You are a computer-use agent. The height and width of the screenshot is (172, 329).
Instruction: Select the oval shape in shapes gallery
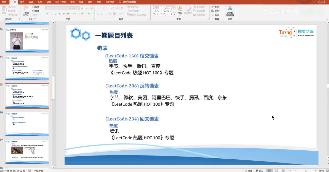[x=171, y=7]
